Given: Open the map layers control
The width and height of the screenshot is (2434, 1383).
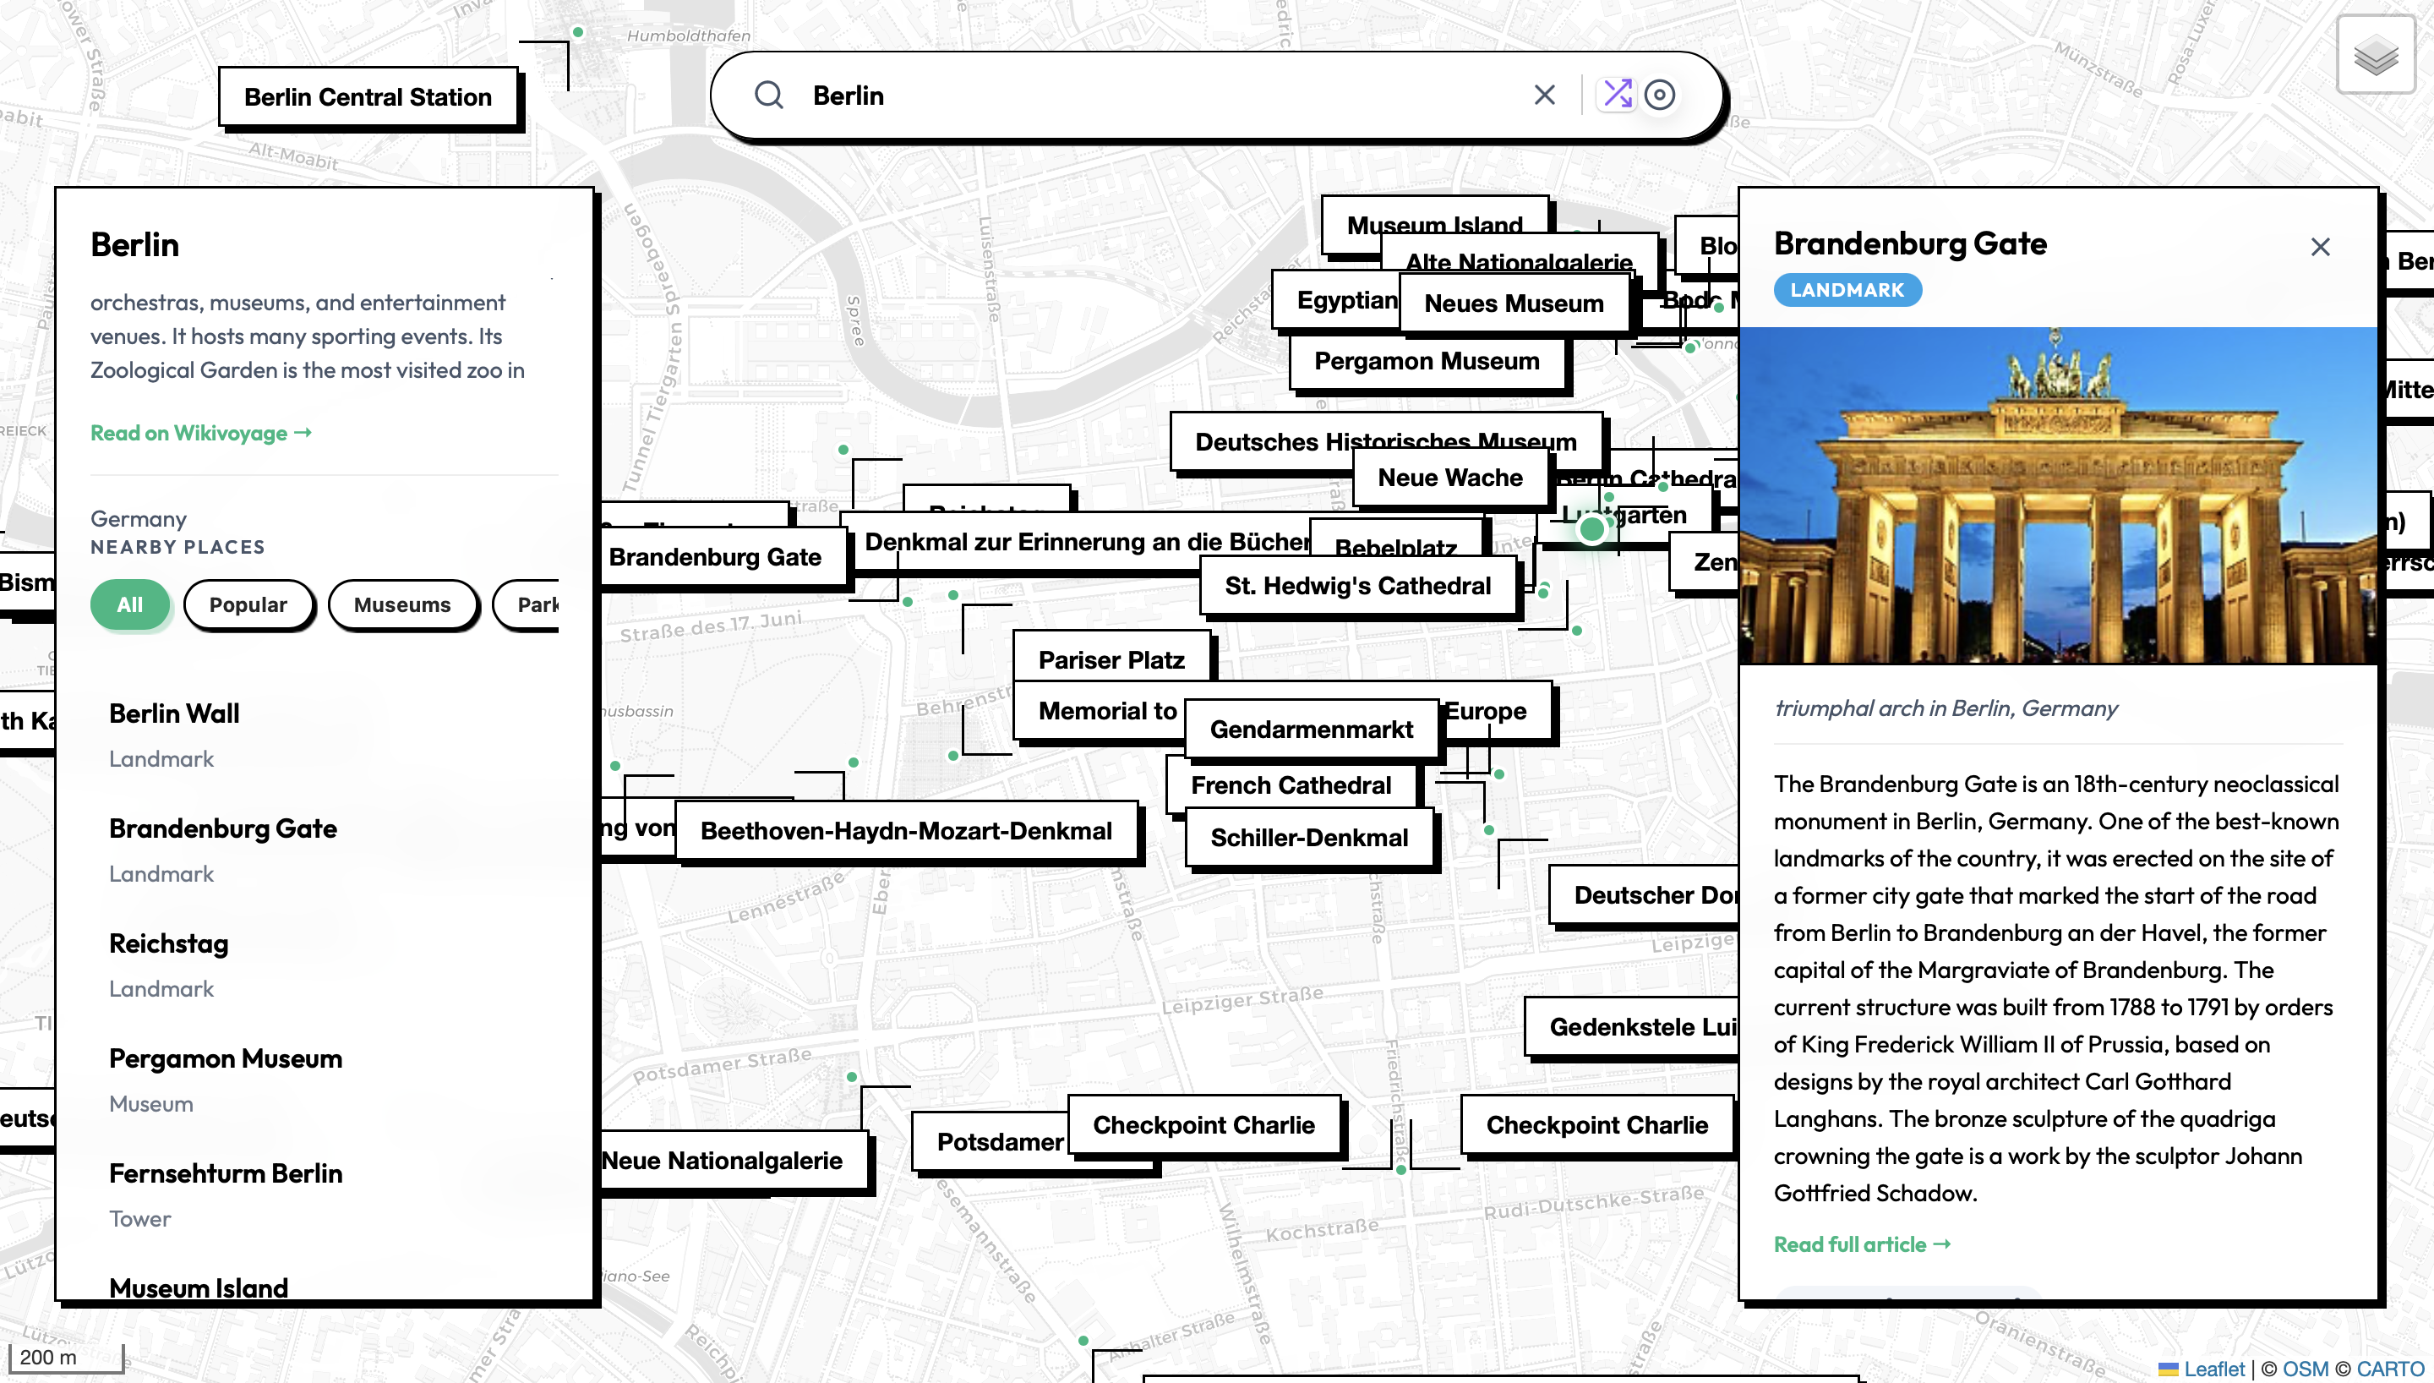Looking at the screenshot, I should [x=2375, y=56].
